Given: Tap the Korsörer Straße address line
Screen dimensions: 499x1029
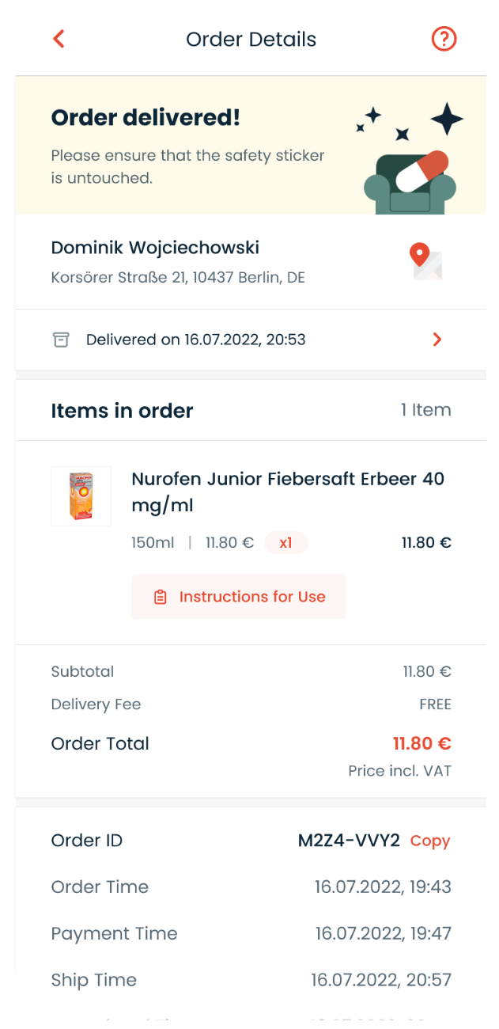Looking at the screenshot, I should tap(178, 278).
